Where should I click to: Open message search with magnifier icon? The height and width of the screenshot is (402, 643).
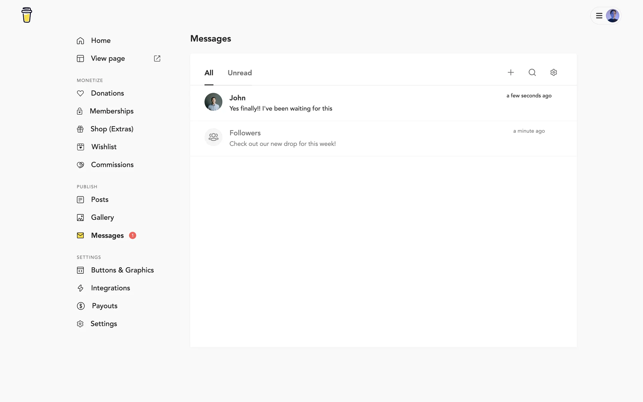tap(532, 72)
